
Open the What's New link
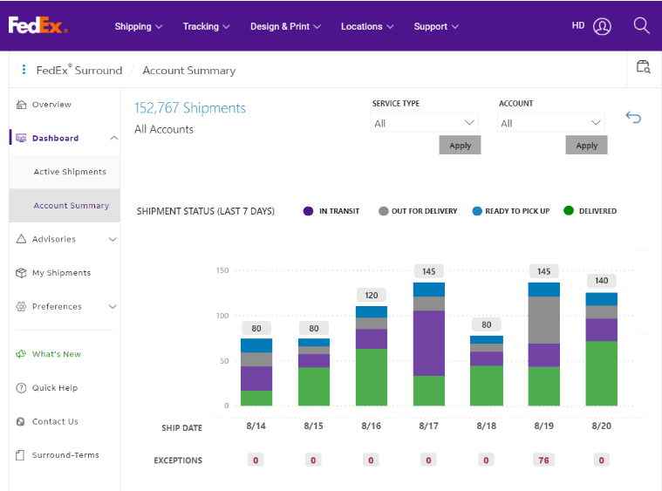coord(56,354)
